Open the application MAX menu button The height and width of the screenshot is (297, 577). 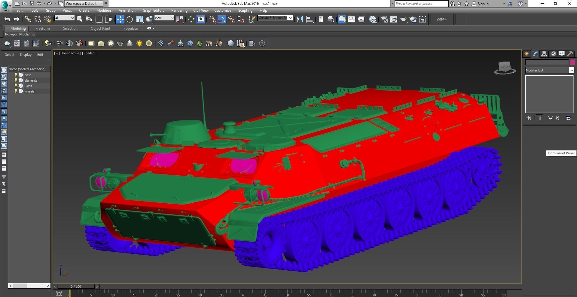click(x=6, y=6)
